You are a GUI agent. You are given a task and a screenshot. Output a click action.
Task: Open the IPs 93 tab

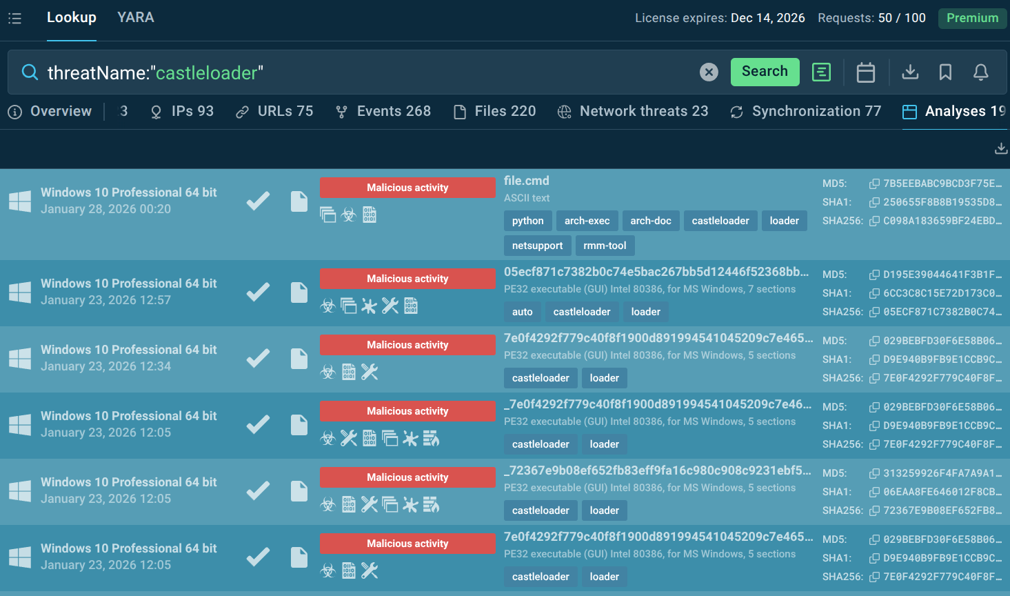(182, 112)
